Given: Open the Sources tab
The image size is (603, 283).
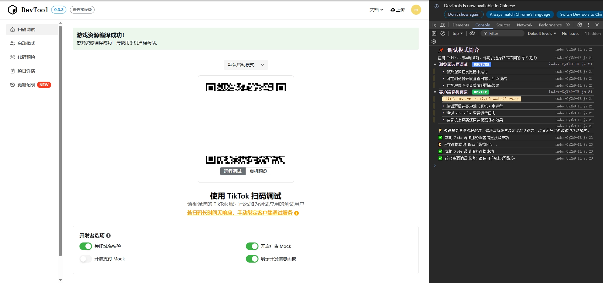Looking at the screenshot, I should click(x=503, y=25).
